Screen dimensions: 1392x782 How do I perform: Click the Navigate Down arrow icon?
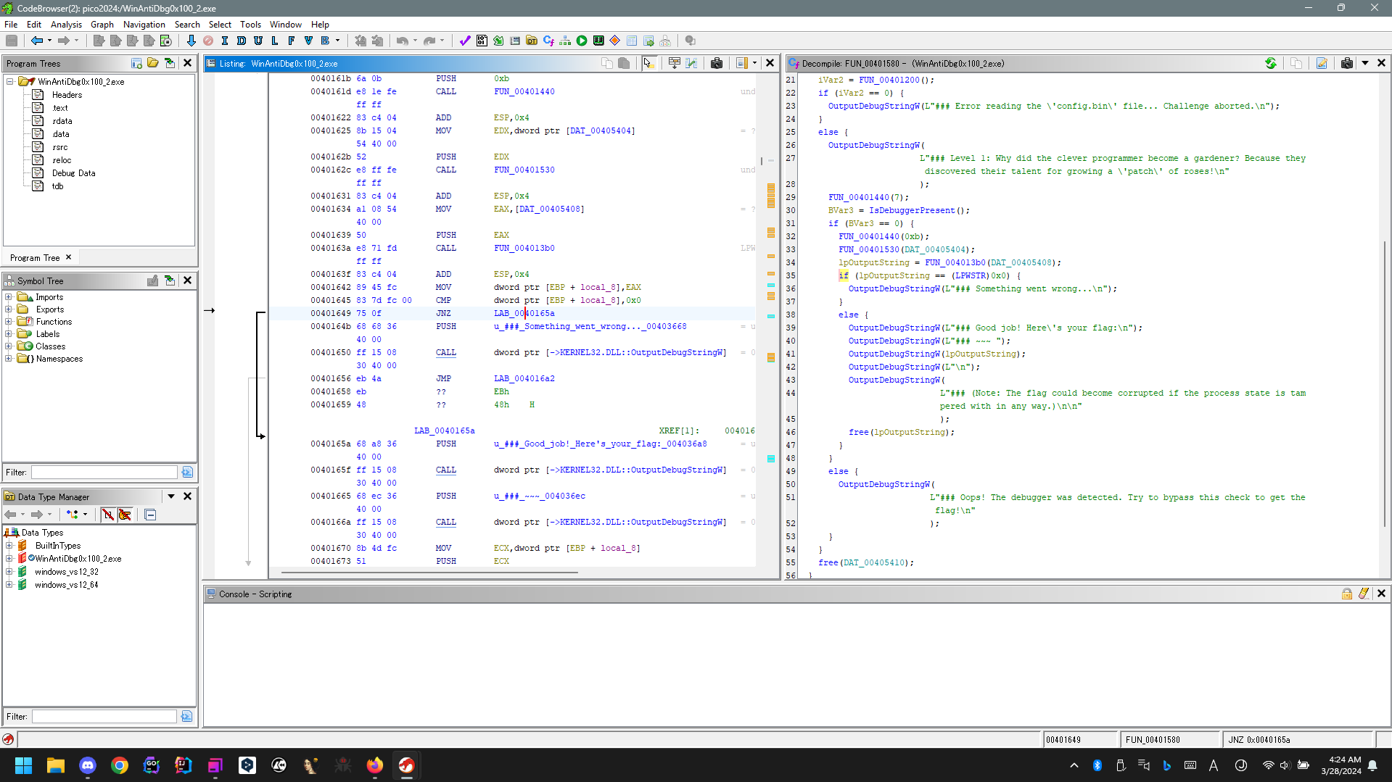point(191,41)
